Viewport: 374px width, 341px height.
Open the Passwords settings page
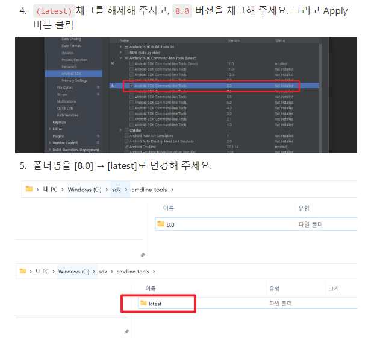click(x=69, y=66)
